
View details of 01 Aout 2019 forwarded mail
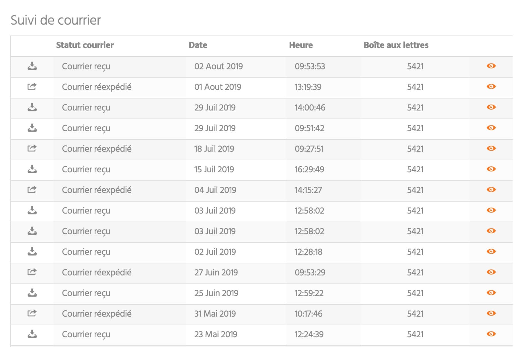[x=491, y=87]
